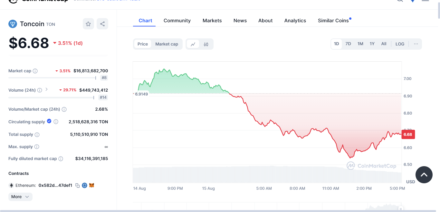Click the share icon next to Toncoin
Screen dimensions: 440x212
102,24
